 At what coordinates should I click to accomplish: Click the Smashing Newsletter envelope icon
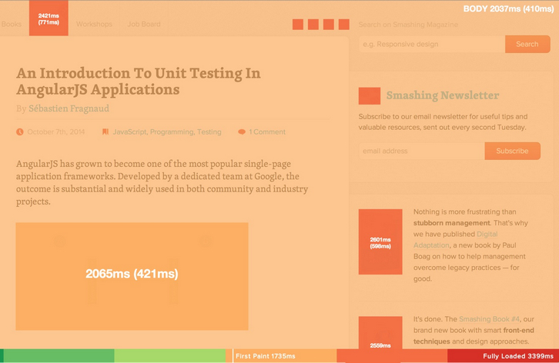pos(370,96)
